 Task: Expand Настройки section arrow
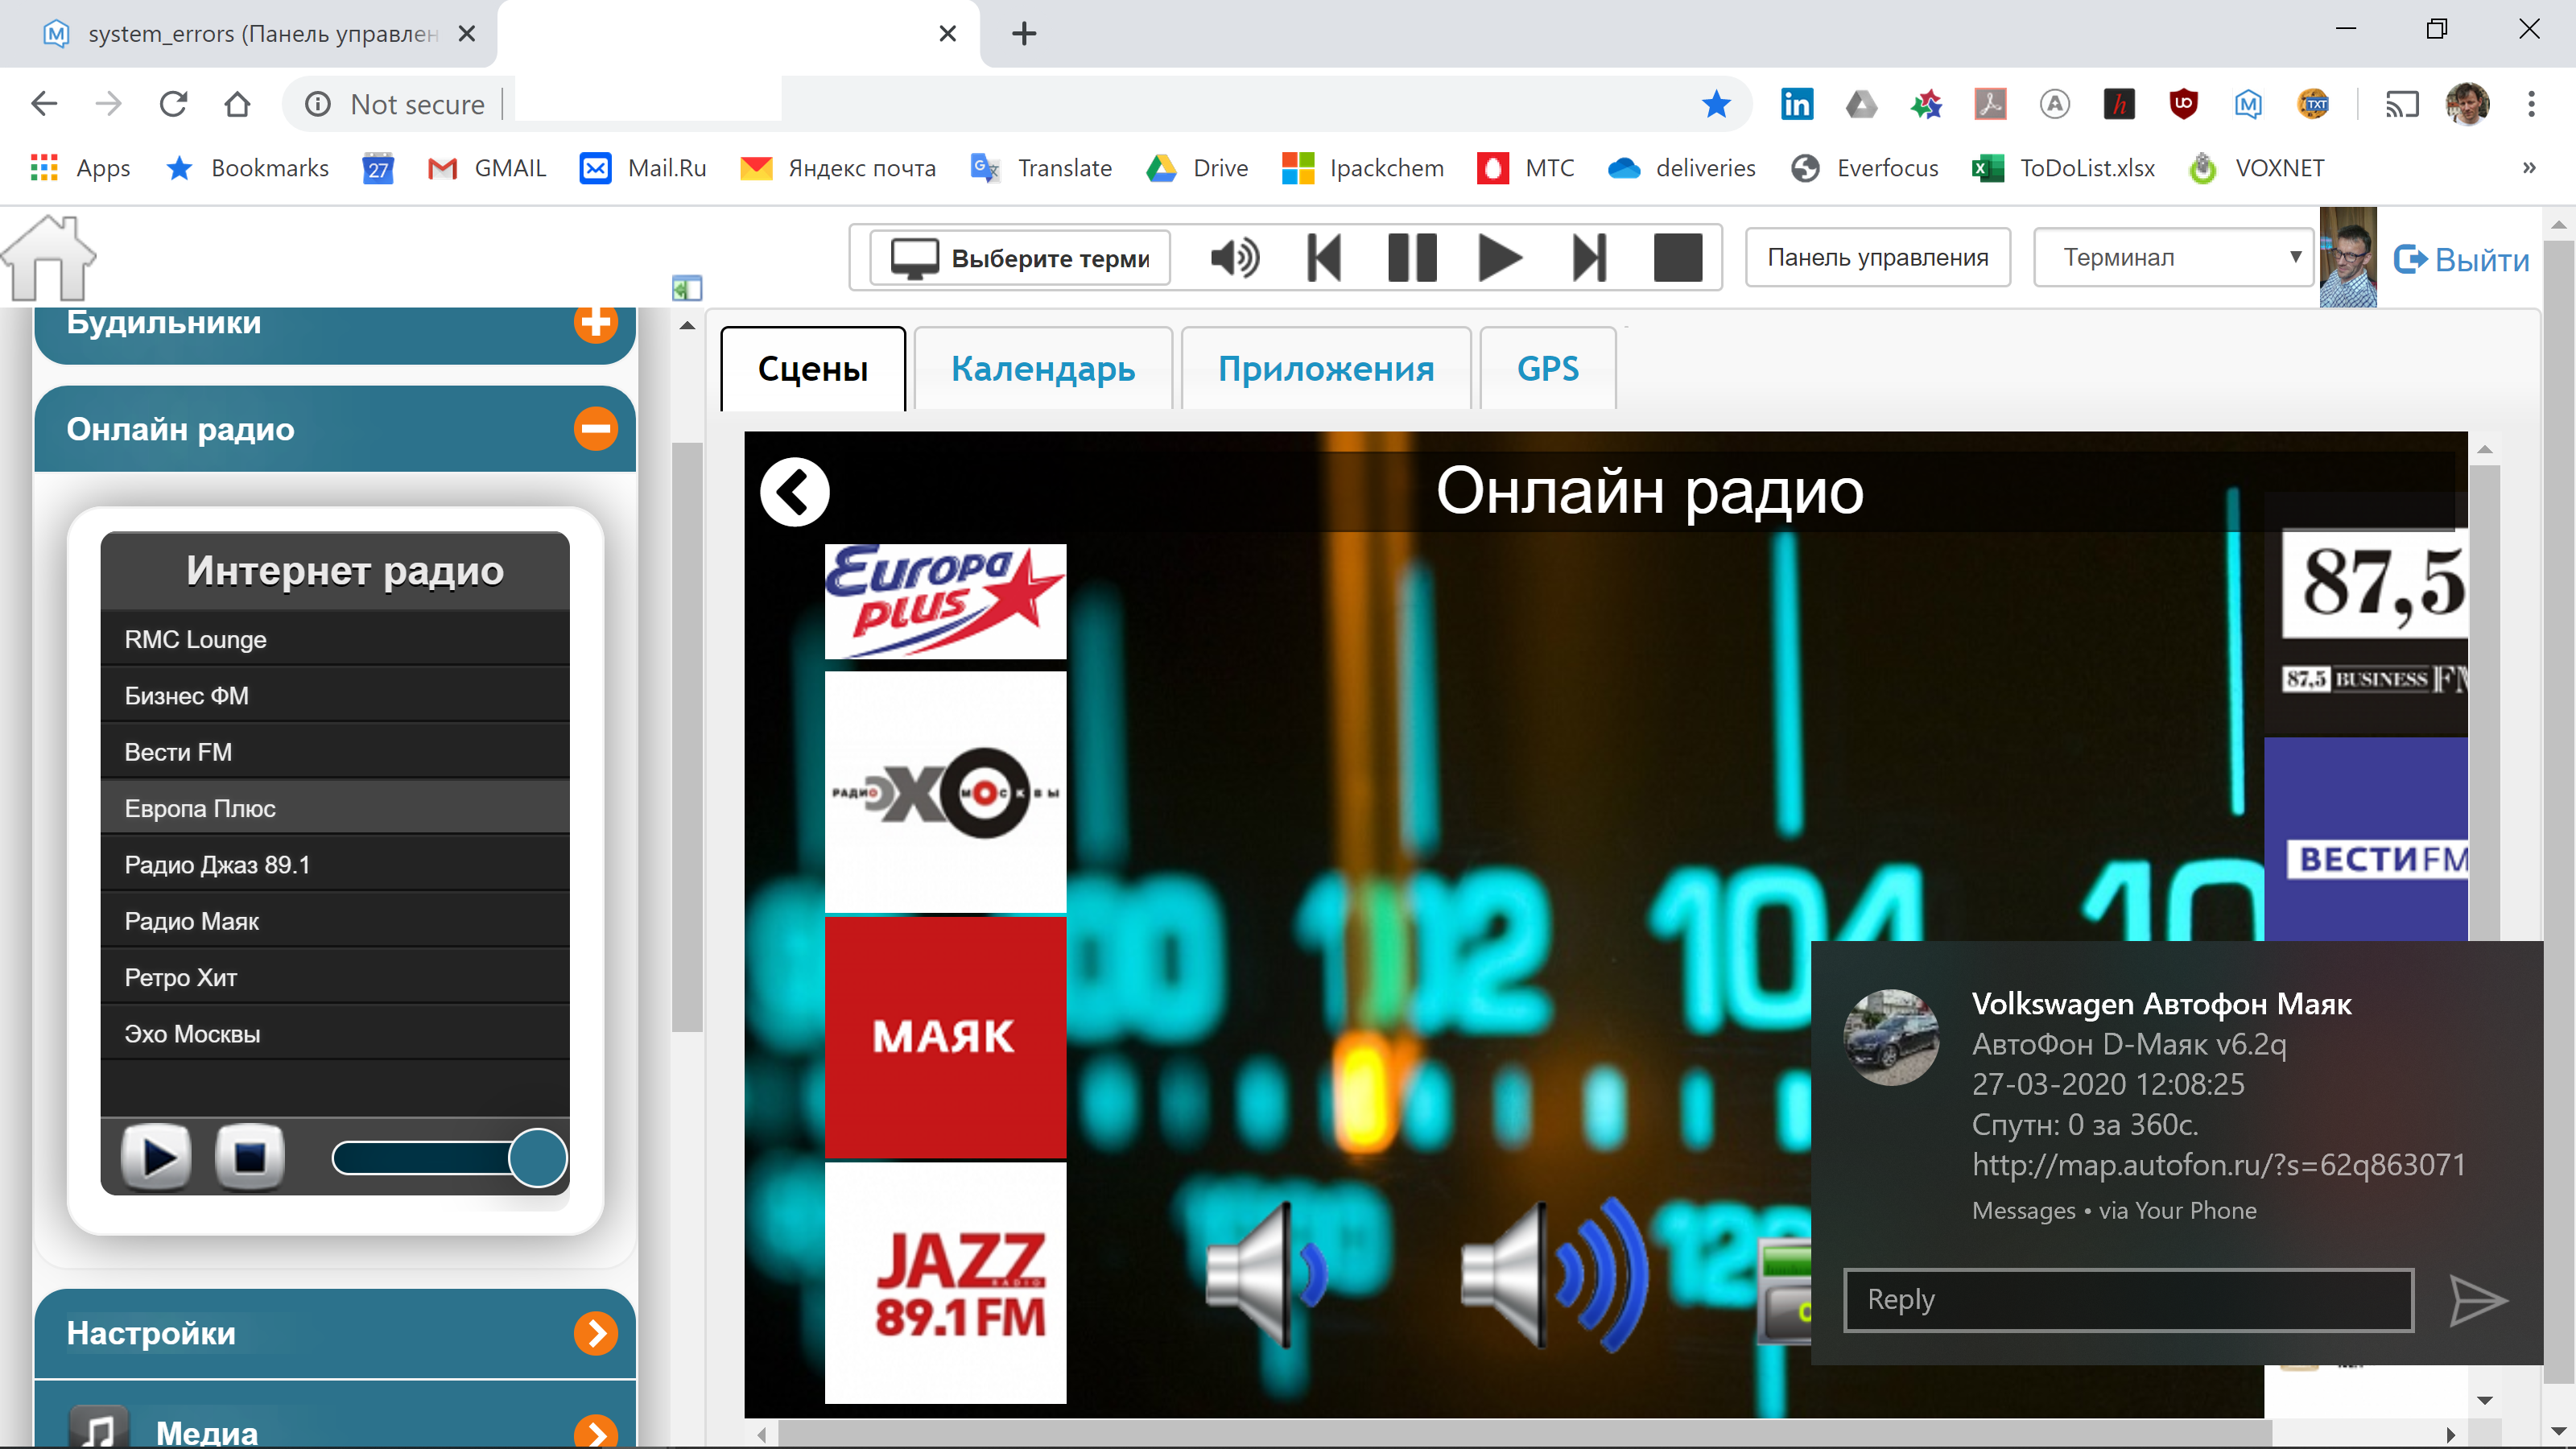600,1334
